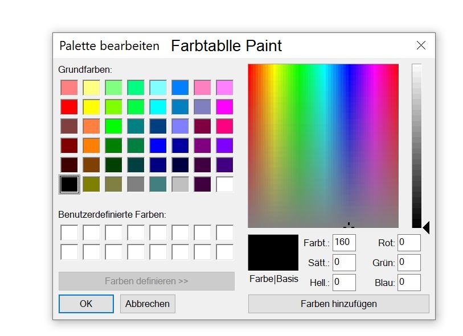Choose the white basic color swatch
Screen dimensions: 463x336
[224, 184]
